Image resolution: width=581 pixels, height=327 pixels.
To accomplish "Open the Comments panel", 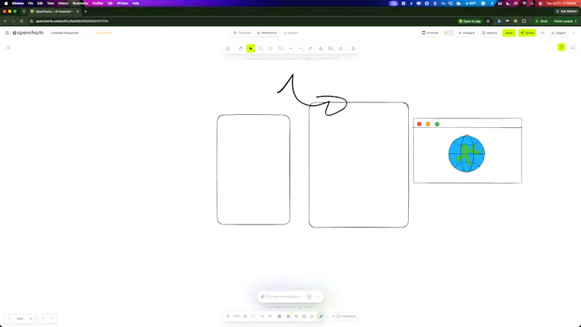I will coord(344,316).
